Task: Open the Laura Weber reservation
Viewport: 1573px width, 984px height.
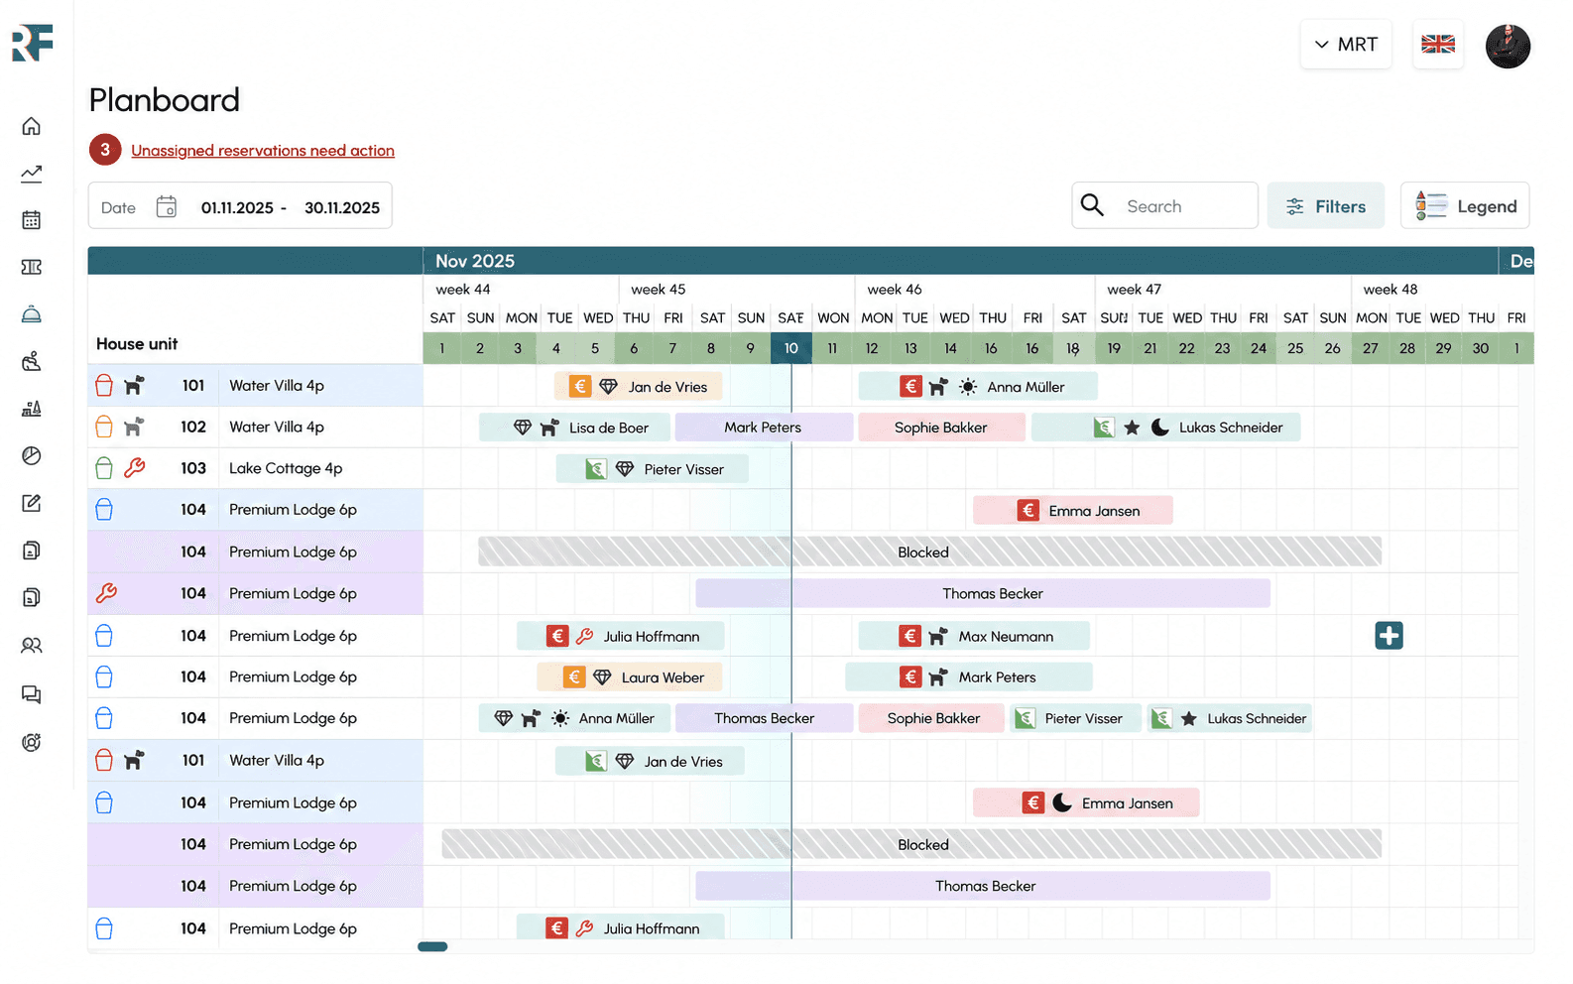Action: click(x=629, y=677)
